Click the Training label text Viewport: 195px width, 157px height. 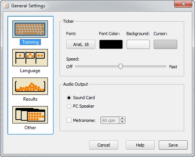30,42
